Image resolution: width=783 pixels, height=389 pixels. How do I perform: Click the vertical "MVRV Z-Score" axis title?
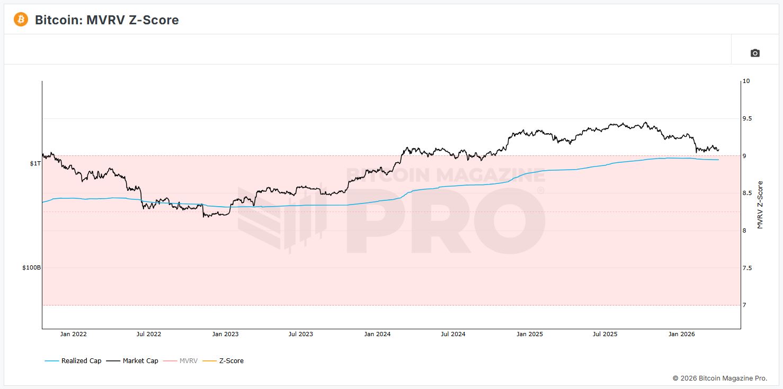[x=760, y=205]
